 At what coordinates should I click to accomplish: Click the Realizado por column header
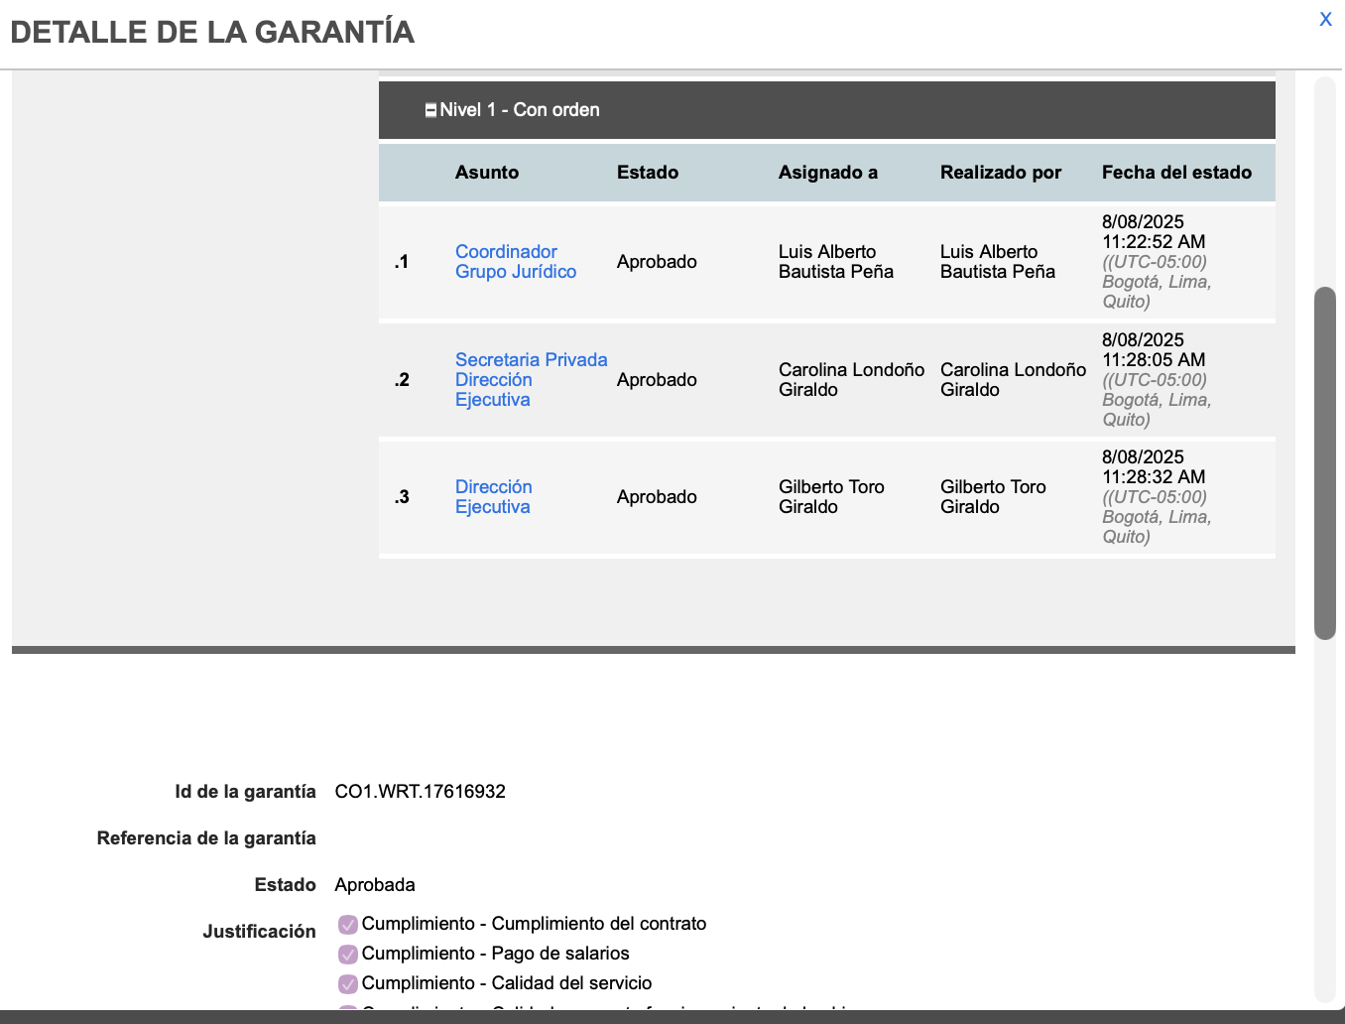point(1001,173)
